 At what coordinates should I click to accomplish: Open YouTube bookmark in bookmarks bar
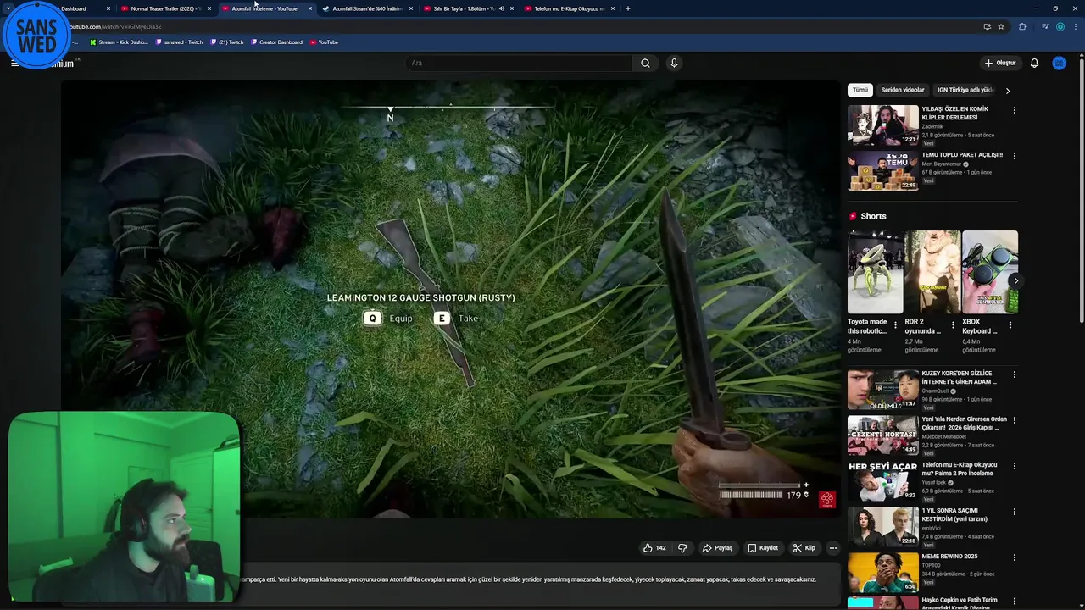(x=324, y=42)
